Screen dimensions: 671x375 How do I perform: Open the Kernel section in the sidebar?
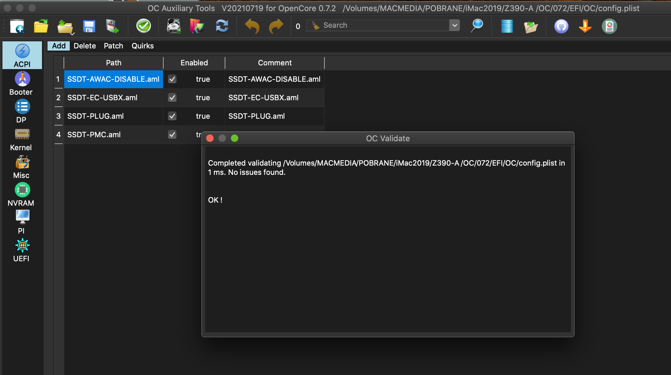[x=22, y=139]
